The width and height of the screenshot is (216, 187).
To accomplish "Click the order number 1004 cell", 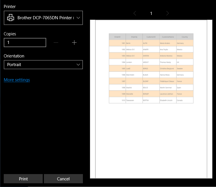I will pyautogui.click(x=117, y=62).
